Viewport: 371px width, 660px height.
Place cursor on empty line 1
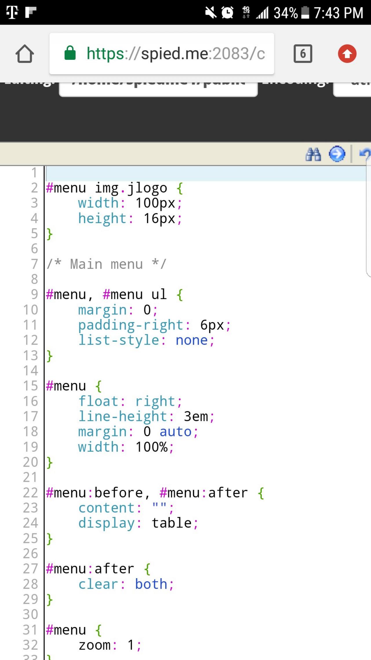tap(203, 173)
